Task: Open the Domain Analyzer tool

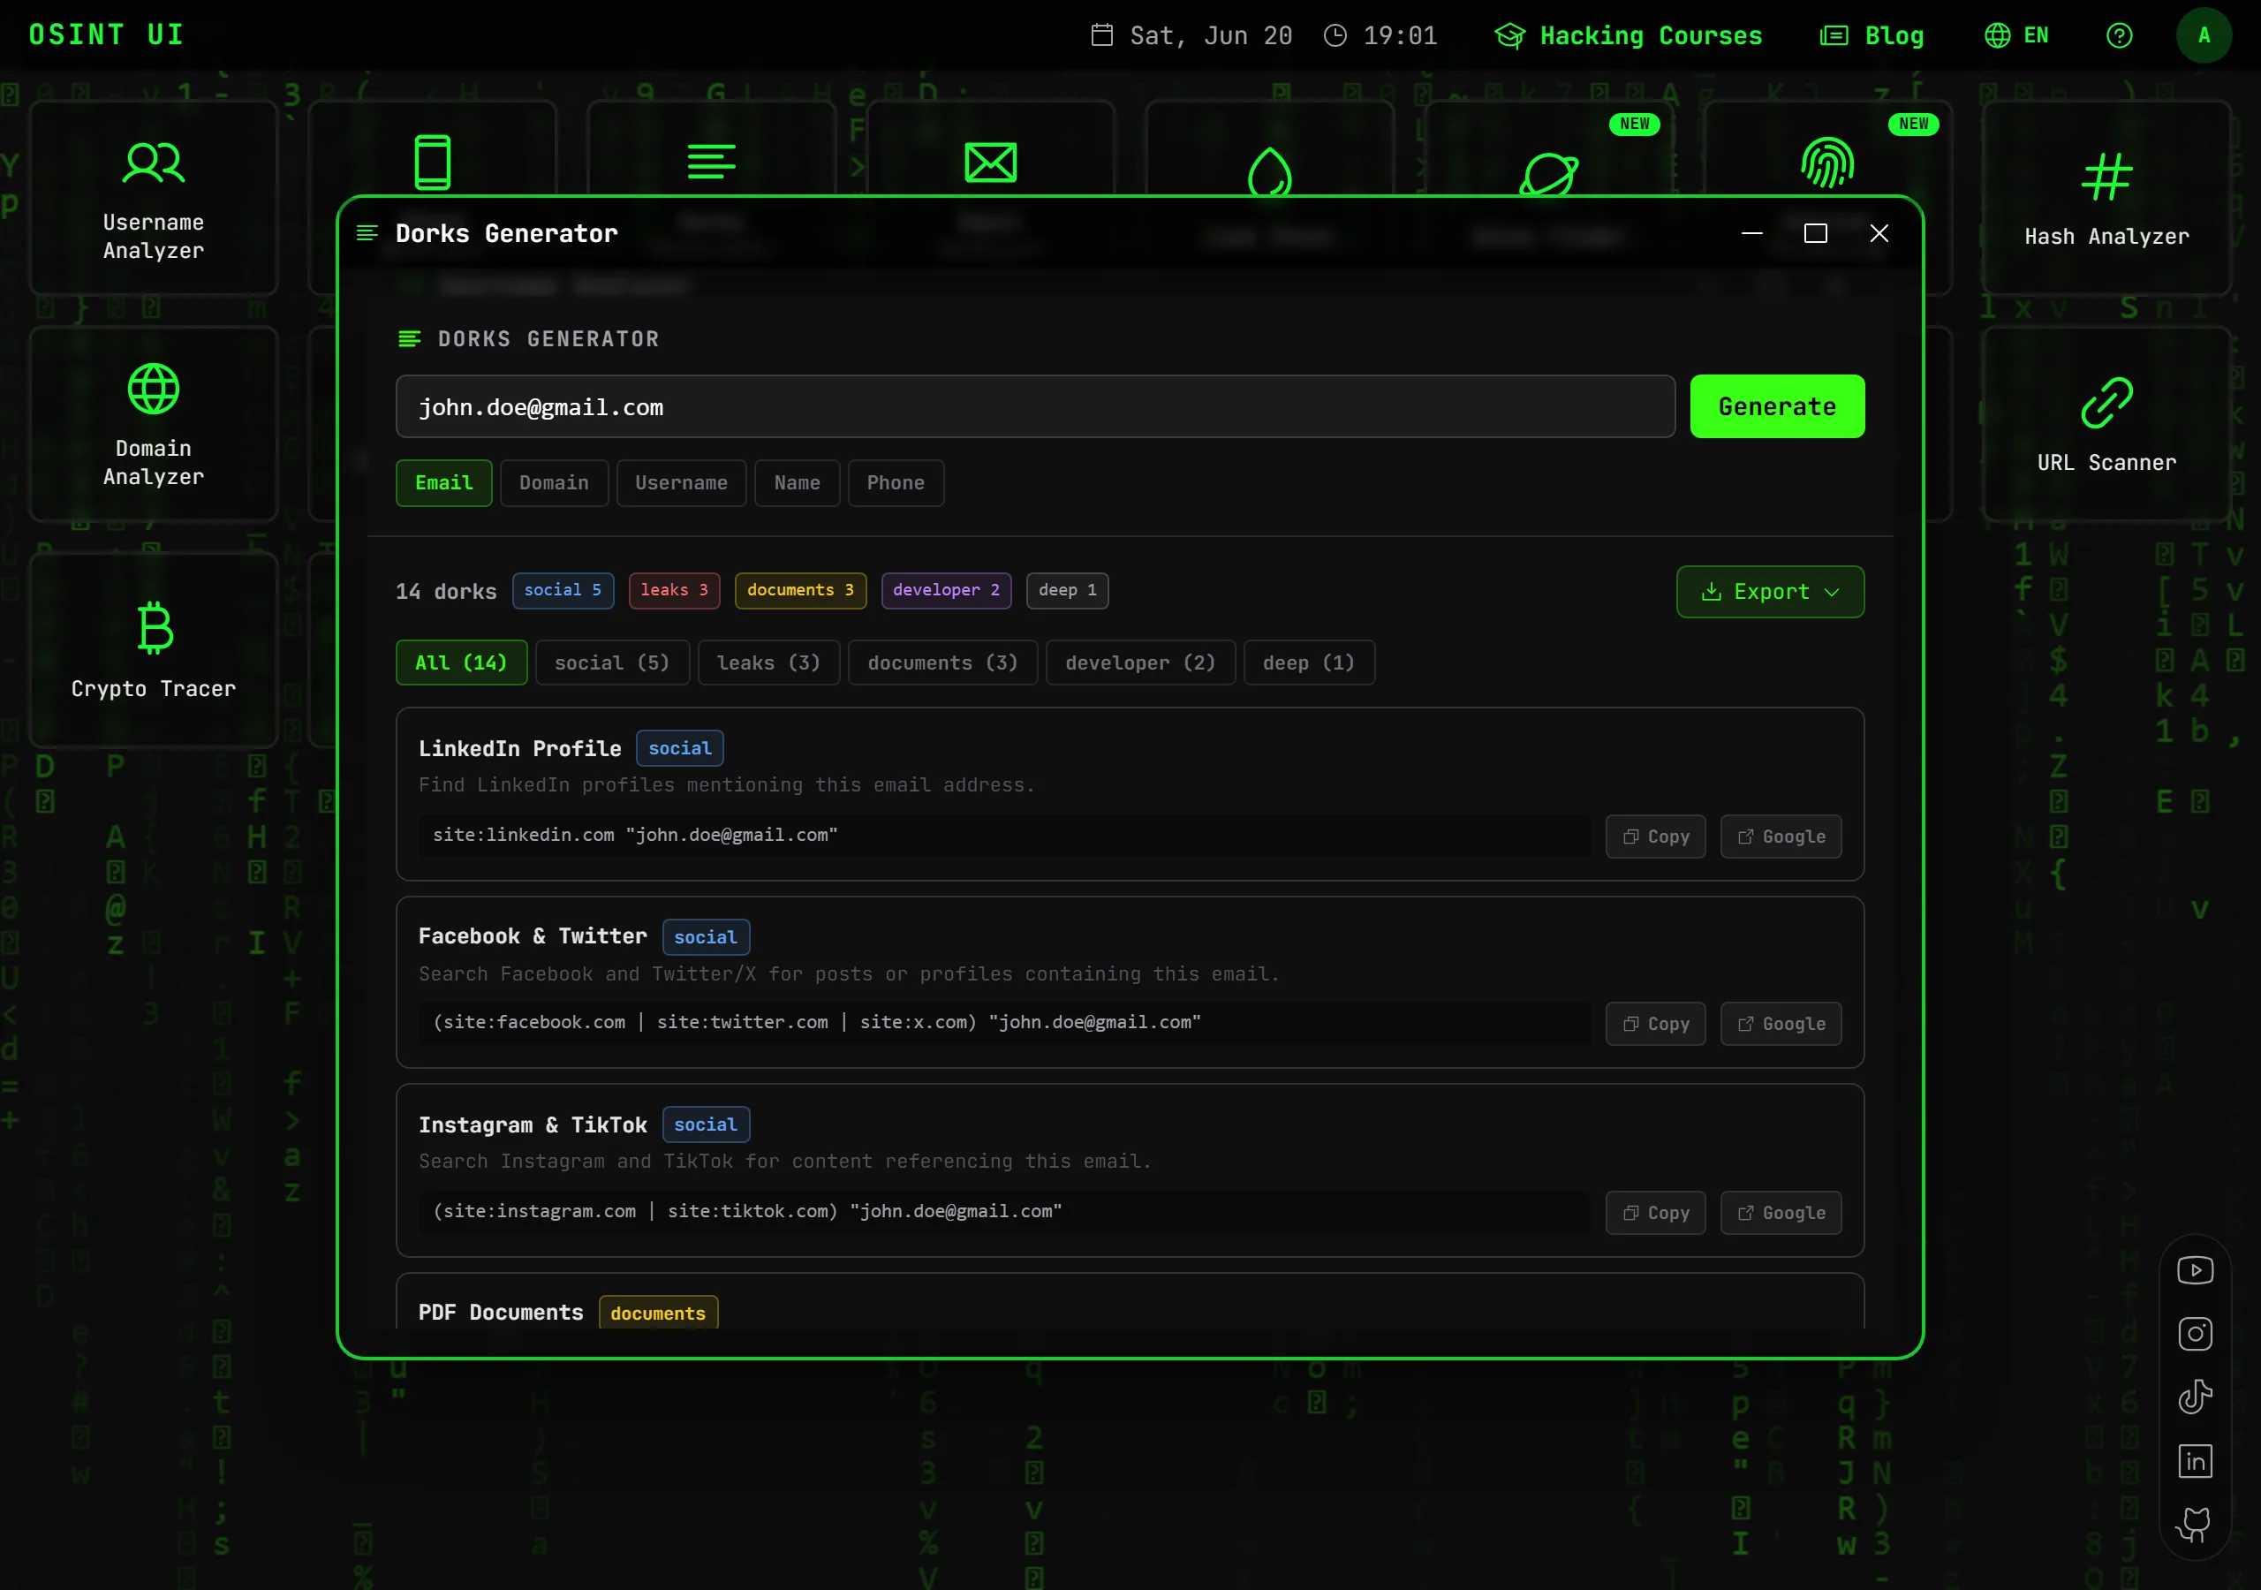Action: click(x=154, y=424)
